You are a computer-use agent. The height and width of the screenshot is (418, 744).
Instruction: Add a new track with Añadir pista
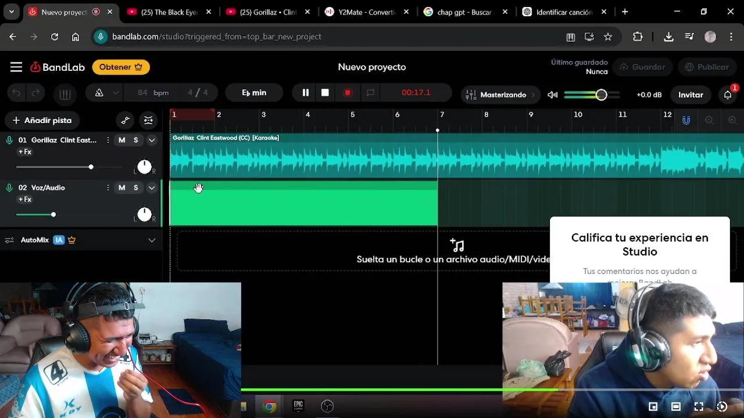[x=42, y=121]
